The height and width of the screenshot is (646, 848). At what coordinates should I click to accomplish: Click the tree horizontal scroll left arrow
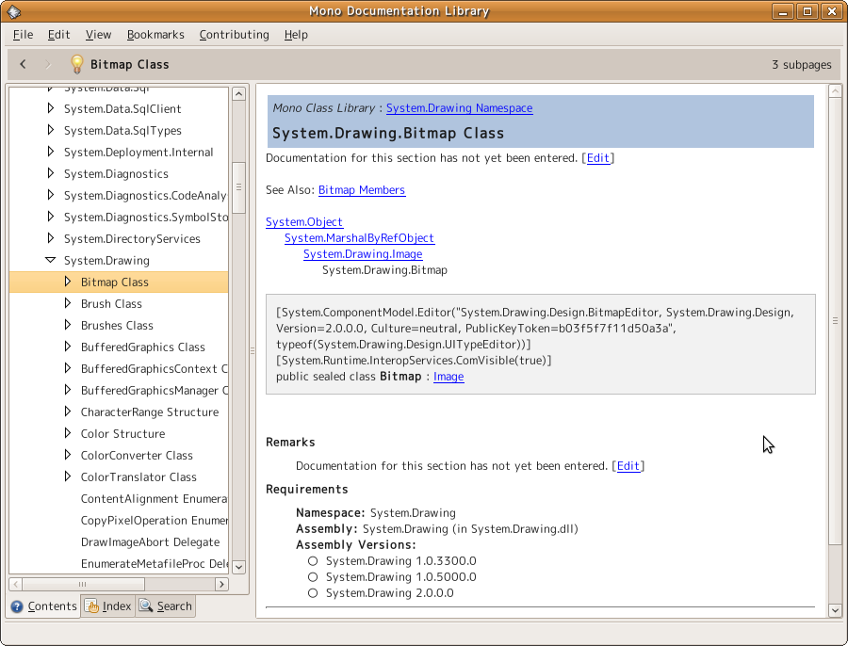coord(16,584)
